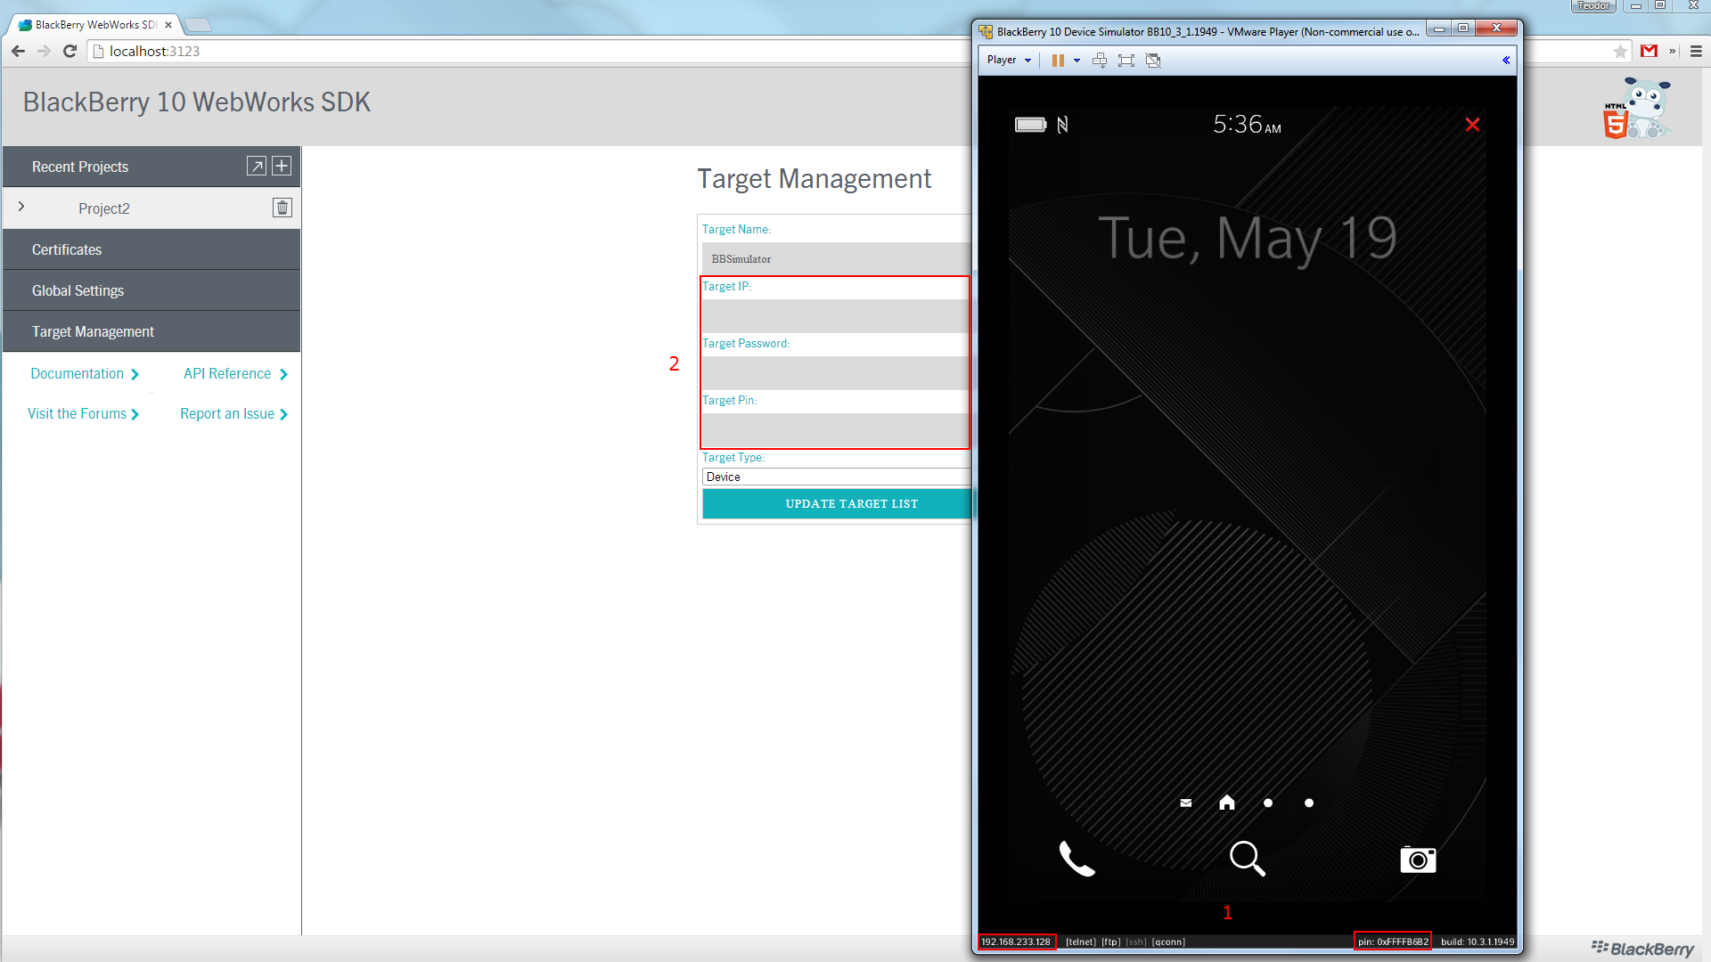Close the BlackBerry WebWorks SDK tab
The height and width of the screenshot is (962, 1711).
coord(168,25)
